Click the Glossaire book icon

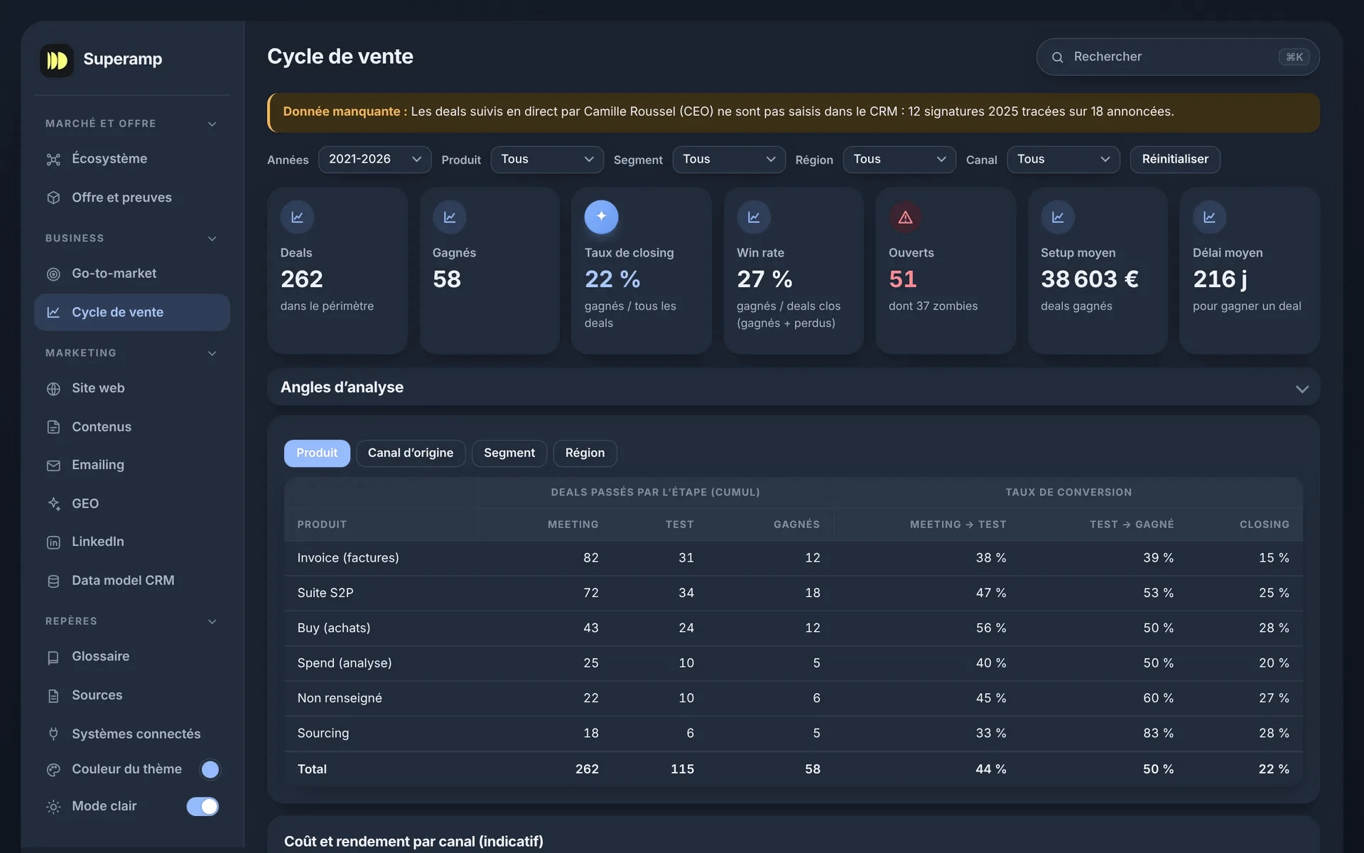click(x=53, y=658)
